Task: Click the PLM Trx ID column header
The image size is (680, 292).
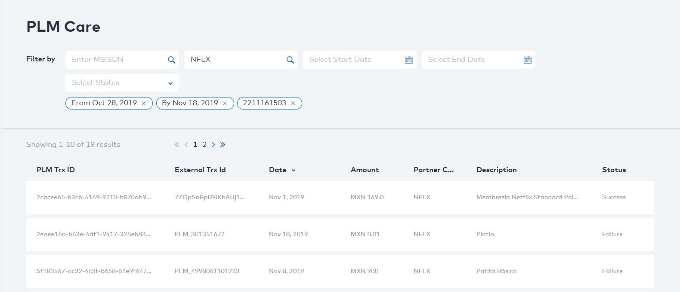Action: (56, 170)
